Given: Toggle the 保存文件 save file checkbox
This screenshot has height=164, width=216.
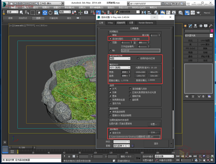Looking at the screenshot, I should click(110, 133).
